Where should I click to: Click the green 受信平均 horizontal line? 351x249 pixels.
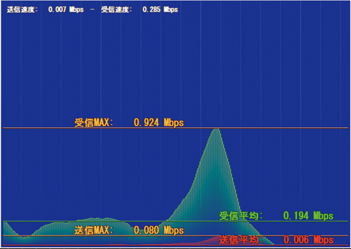(176, 221)
